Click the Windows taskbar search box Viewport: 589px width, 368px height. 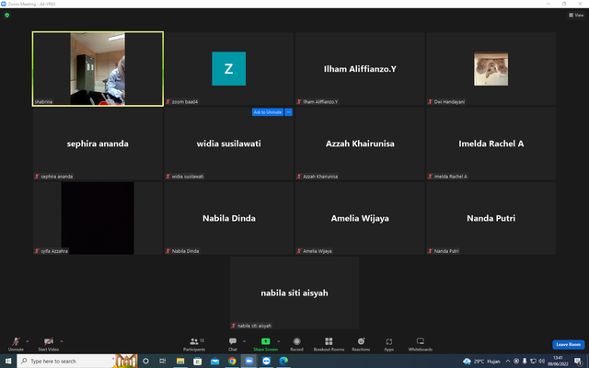tap(65, 361)
